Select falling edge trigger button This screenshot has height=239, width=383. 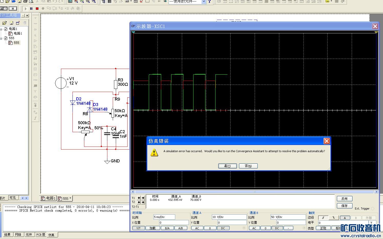pos(334,218)
